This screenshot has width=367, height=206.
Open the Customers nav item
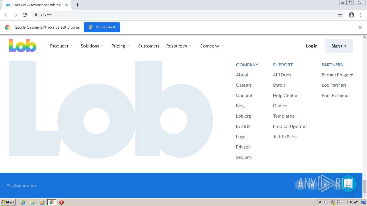click(x=149, y=46)
